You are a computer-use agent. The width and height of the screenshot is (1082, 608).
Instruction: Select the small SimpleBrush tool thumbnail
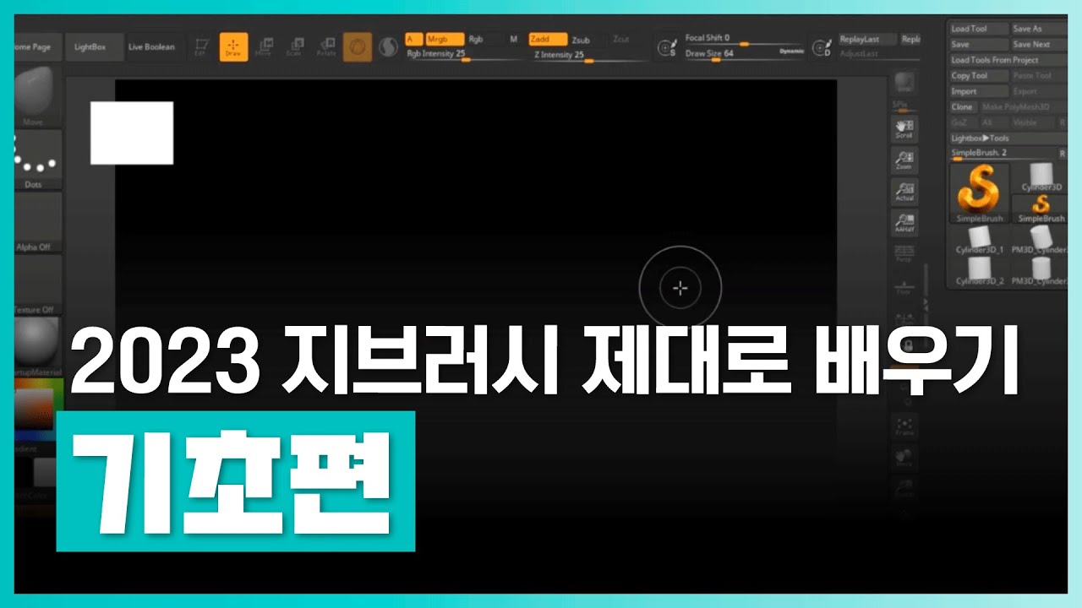pos(1042,209)
